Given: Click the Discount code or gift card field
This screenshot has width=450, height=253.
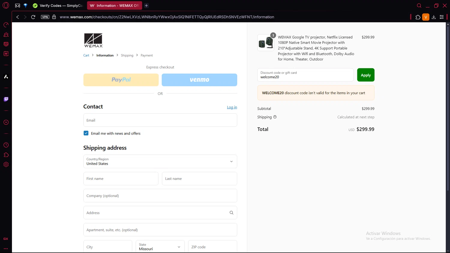Looking at the screenshot, I should (305, 75).
